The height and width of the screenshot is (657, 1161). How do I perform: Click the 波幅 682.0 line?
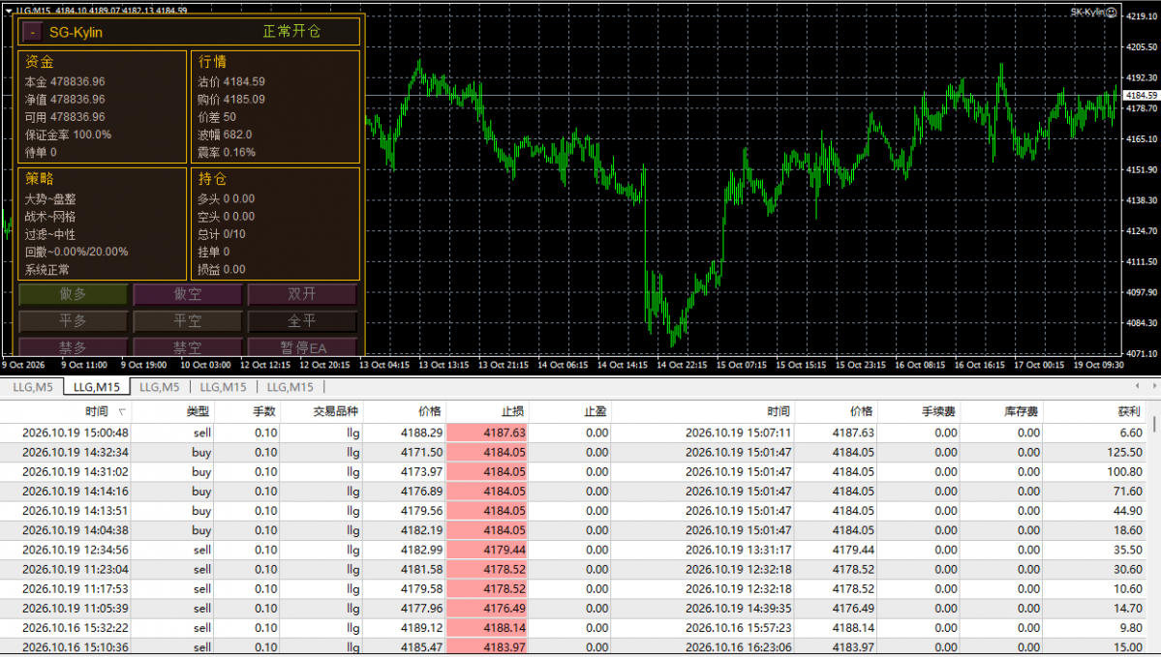click(225, 134)
